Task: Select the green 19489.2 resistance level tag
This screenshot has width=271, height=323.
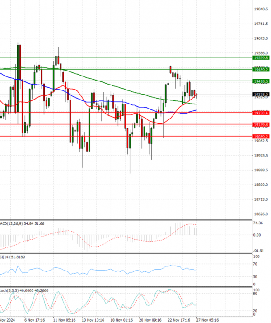Action: [x=261, y=70]
